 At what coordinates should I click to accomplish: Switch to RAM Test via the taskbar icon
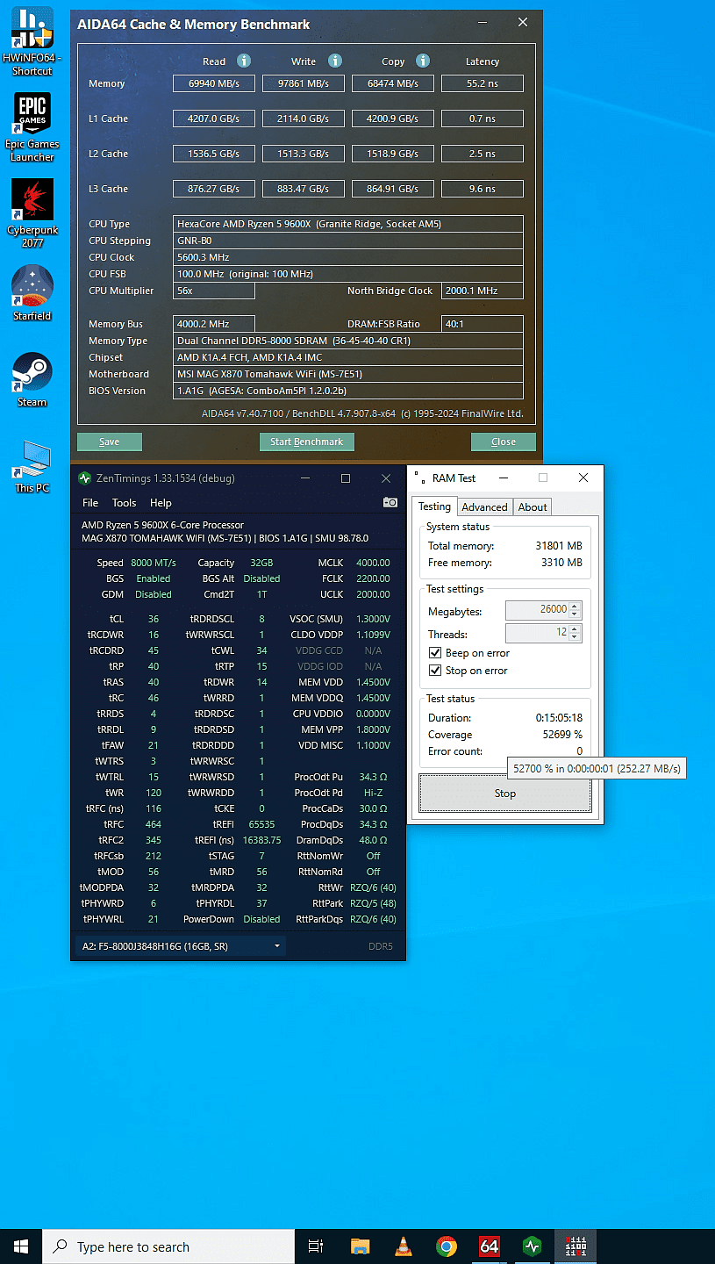click(x=576, y=1246)
